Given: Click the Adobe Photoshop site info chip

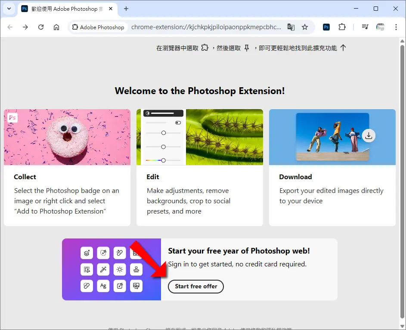Looking at the screenshot, I should (x=99, y=27).
